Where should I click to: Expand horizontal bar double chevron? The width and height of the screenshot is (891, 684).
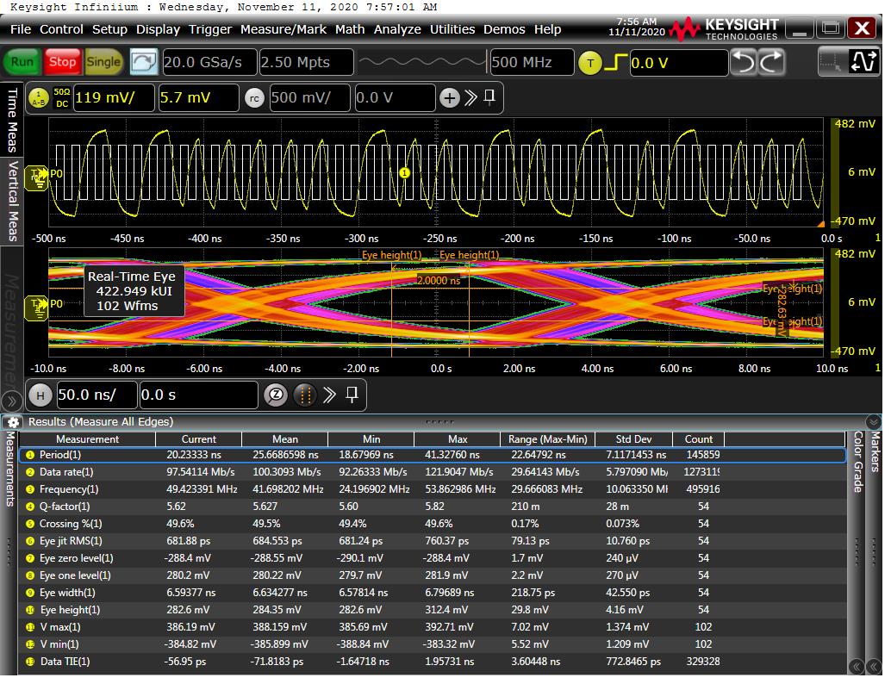click(x=329, y=395)
